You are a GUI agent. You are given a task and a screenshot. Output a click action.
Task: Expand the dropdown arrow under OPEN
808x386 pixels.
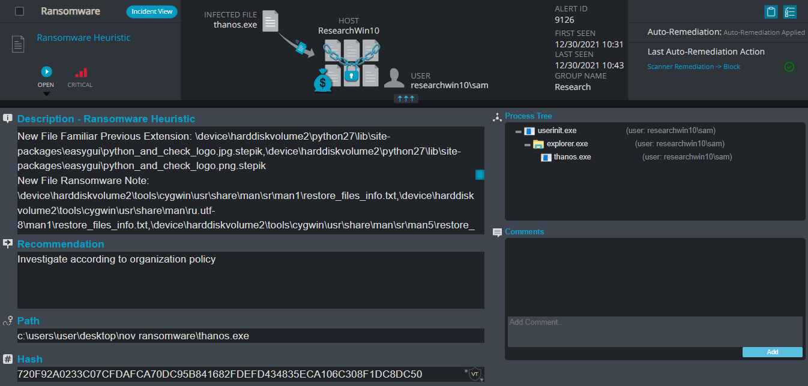46,94
